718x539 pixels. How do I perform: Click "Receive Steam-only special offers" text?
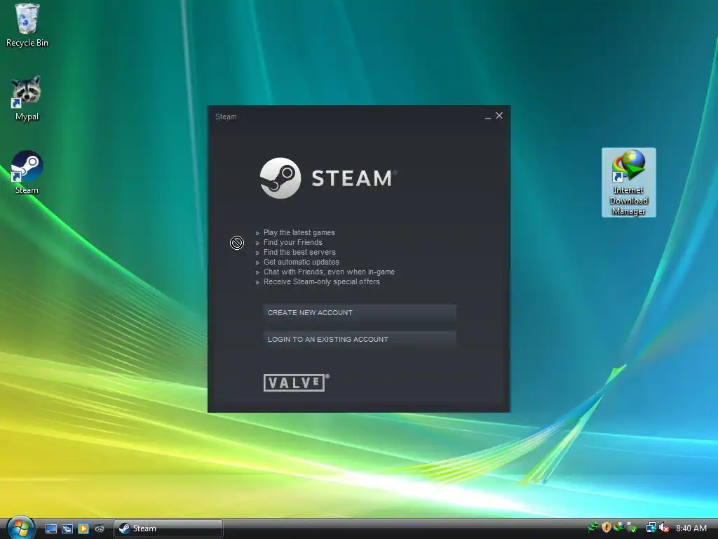click(x=321, y=282)
